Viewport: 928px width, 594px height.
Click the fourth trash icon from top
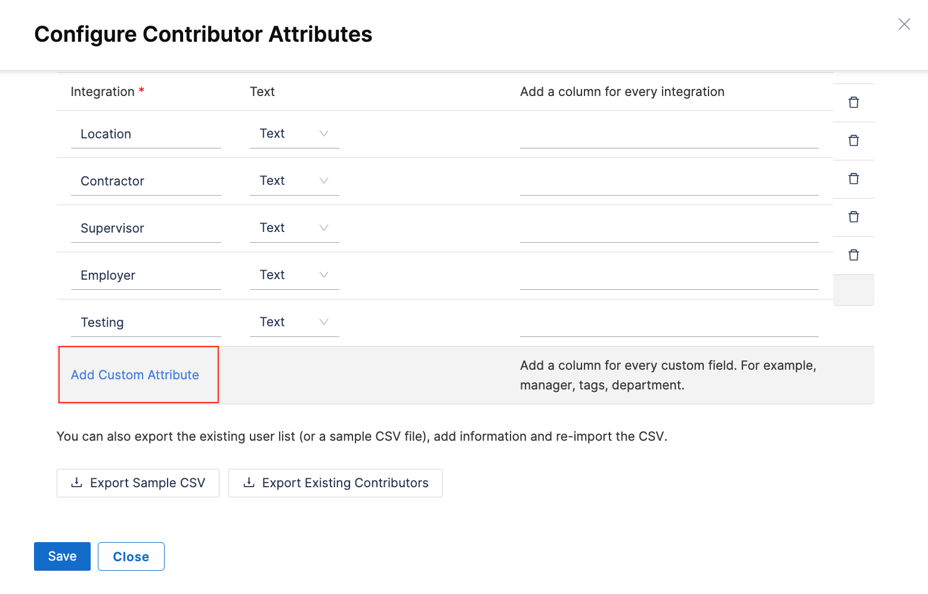tap(853, 217)
